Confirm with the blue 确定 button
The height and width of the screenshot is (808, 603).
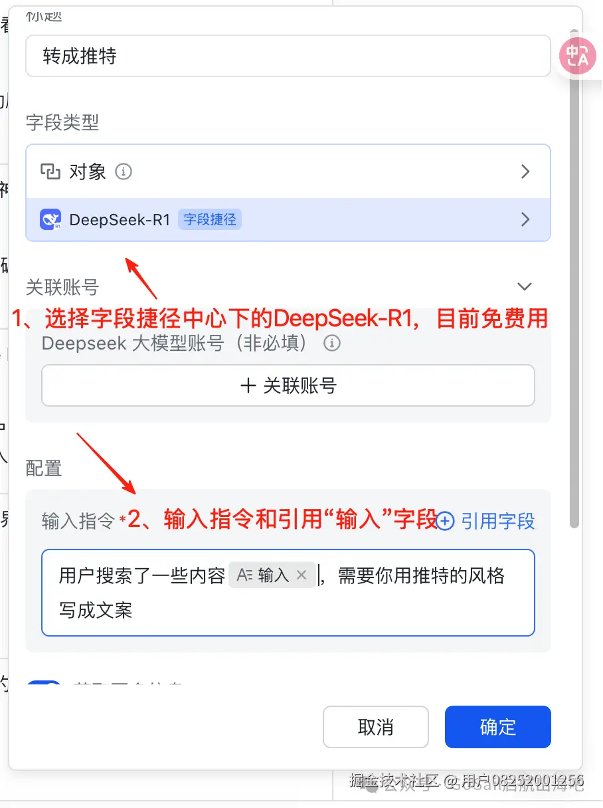click(498, 727)
